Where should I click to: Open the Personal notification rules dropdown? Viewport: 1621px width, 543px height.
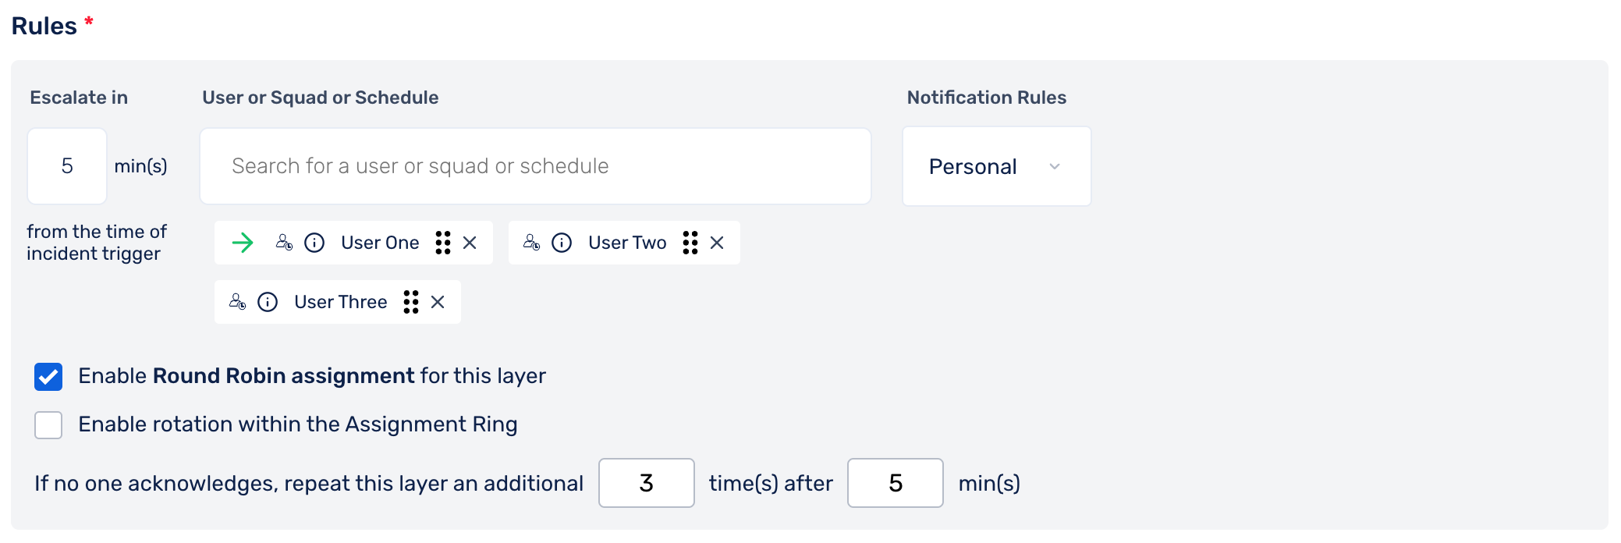(x=997, y=166)
